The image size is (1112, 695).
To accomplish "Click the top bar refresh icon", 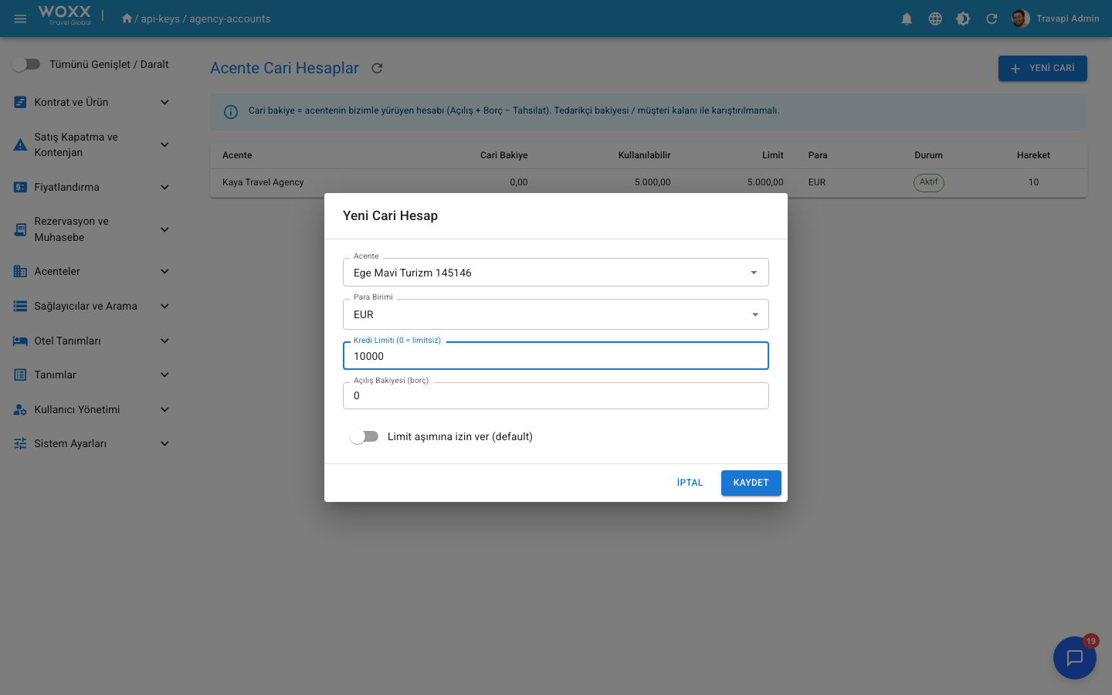I will 992,19.
